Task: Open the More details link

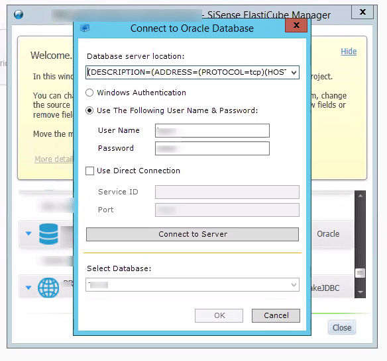Action: click(54, 159)
